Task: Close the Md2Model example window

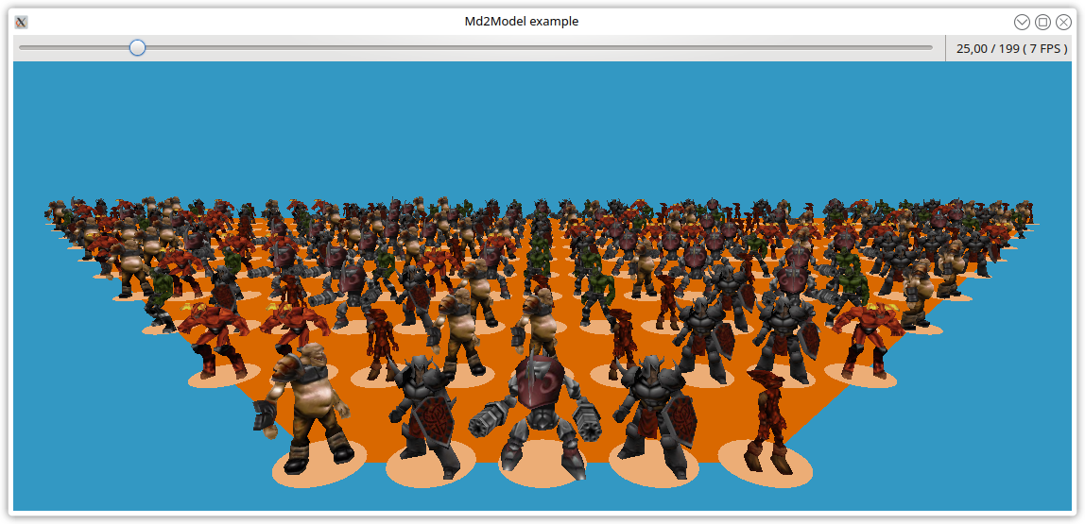Action: tap(1063, 22)
